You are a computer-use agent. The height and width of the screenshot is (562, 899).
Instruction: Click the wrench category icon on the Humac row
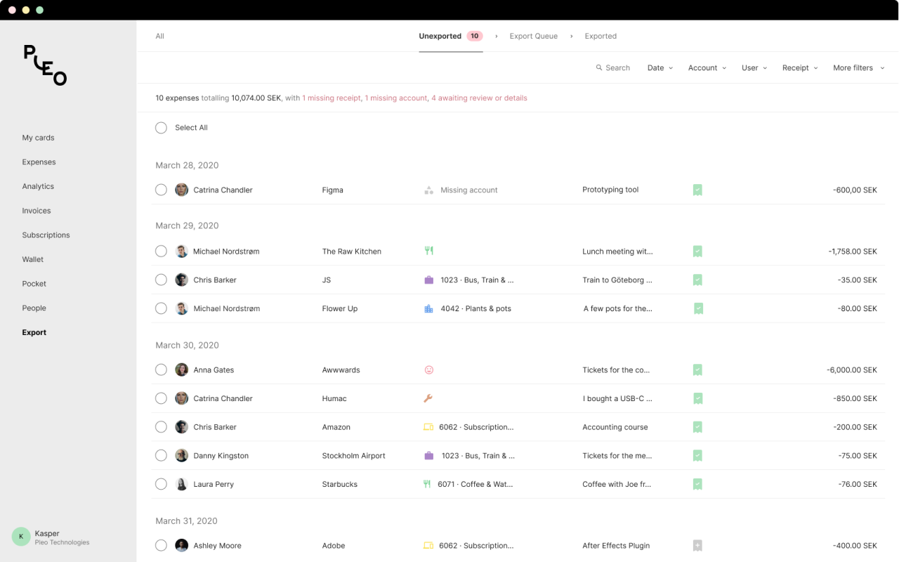coord(428,398)
